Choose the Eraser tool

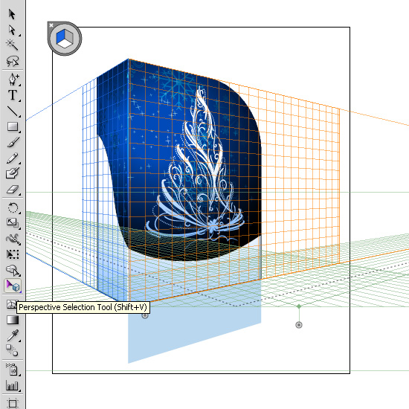pyautogui.click(x=13, y=190)
